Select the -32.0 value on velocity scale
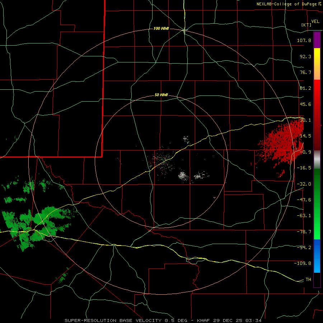323x323 pixels. [304, 184]
